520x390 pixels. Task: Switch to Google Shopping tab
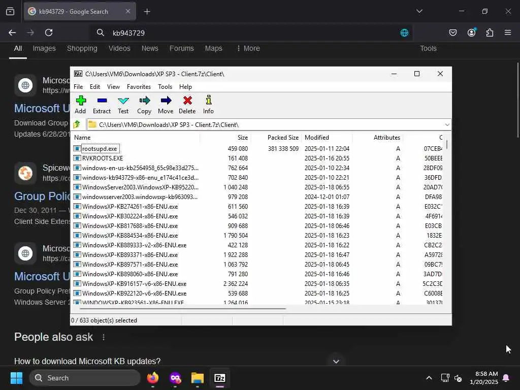click(82, 48)
